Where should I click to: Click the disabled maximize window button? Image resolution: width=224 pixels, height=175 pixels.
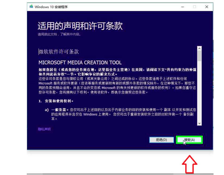pyautogui.click(x=194, y=7)
